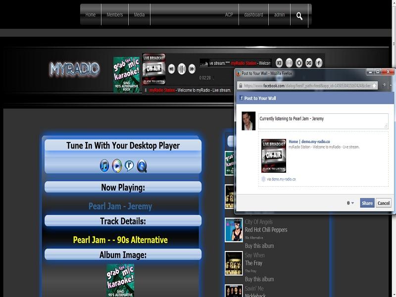Click the elapsed time 0:02:28 display
Screen dimensions: 396x297
point(205,78)
